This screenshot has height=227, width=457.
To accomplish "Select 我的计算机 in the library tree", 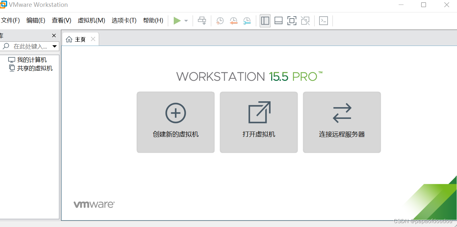I will [27, 60].
